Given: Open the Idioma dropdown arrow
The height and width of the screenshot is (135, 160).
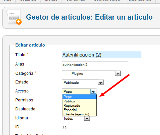Looking at the screenshot, I should pos(87,119).
